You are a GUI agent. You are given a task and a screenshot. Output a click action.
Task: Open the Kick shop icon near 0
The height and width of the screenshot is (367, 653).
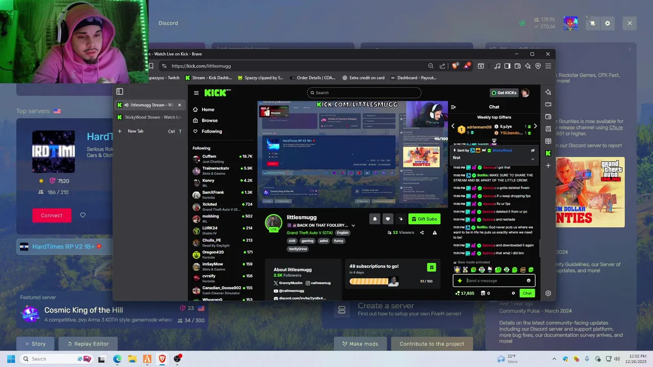click(483, 293)
